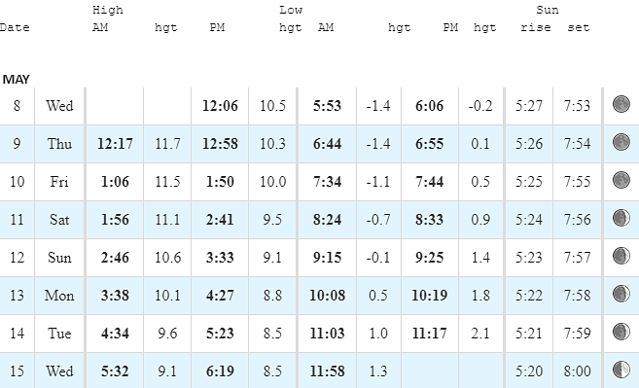Click the moon phase icon for May 13

point(621,294)
